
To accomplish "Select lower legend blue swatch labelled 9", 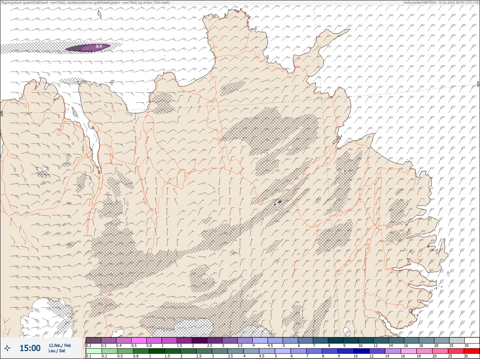I will (346, 351).
